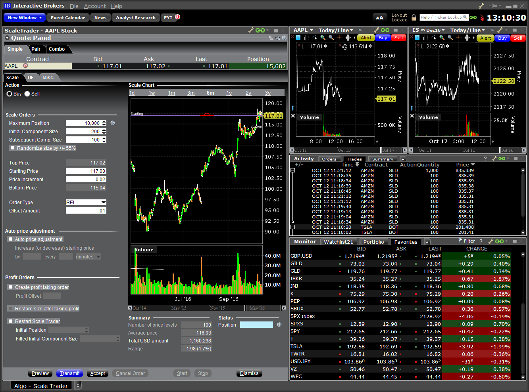Activate the crosshair icon on the ES chart
The height and width of the screenshot is (392, 529).
[x=459, y=38]
